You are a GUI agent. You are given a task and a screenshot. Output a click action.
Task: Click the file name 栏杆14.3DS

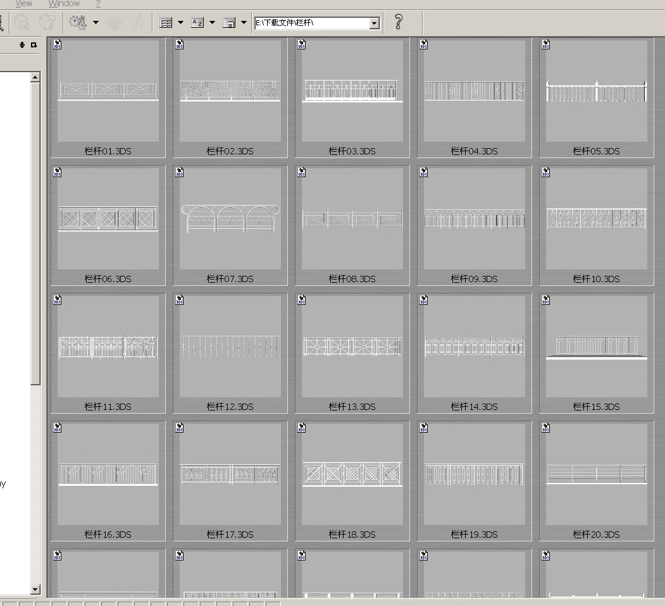coord(475,407)
